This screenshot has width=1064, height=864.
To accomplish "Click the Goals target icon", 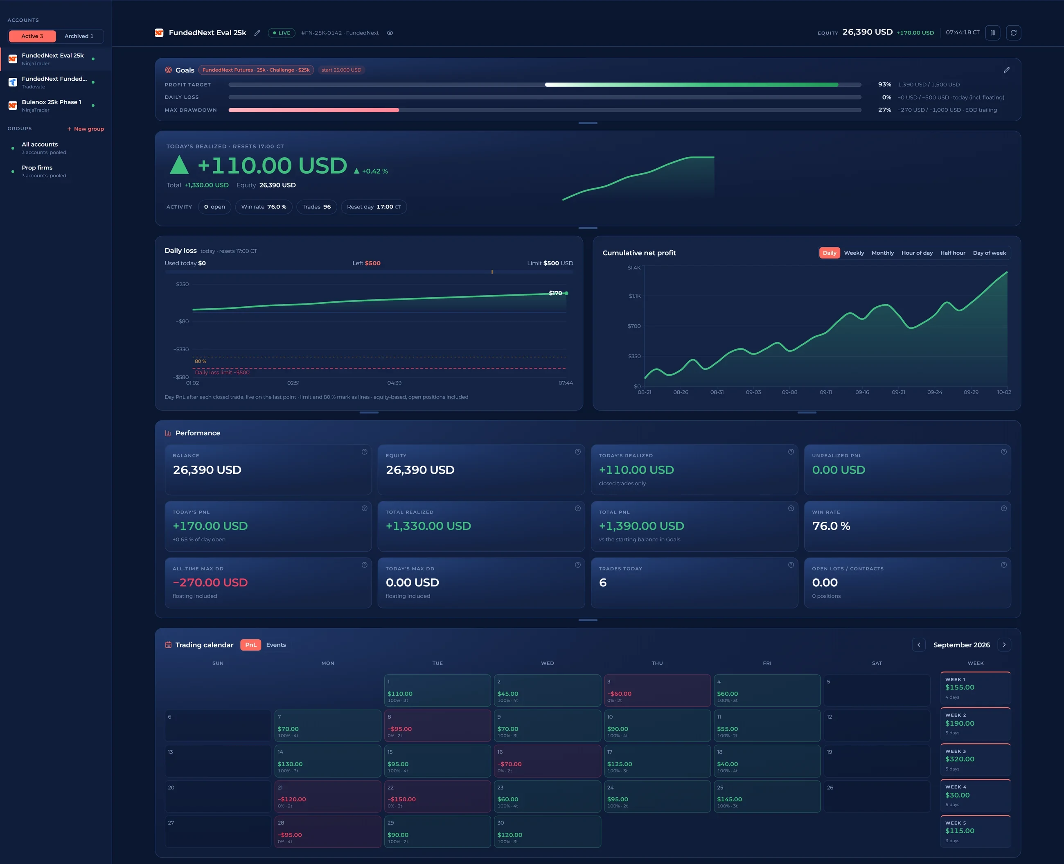I will (169, 70).
